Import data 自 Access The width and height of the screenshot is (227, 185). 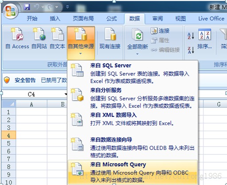17,39
